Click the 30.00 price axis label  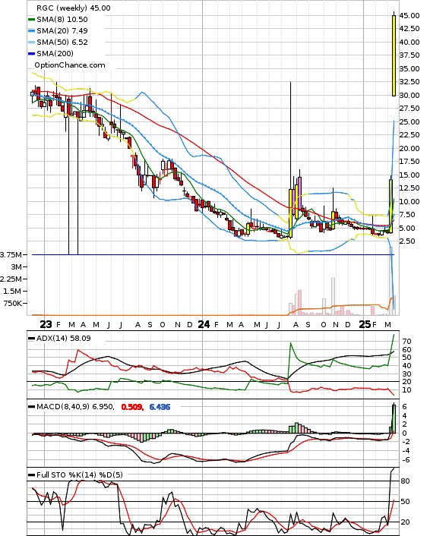[x=409, y=96]
